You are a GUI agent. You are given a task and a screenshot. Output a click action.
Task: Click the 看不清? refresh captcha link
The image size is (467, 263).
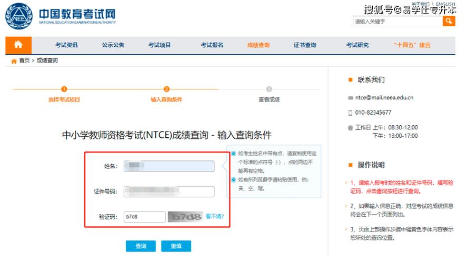click(x=215, y=216)
